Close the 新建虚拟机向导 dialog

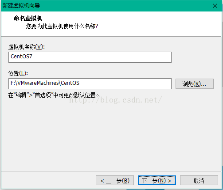pyautogui.click(x=215, y=6)
